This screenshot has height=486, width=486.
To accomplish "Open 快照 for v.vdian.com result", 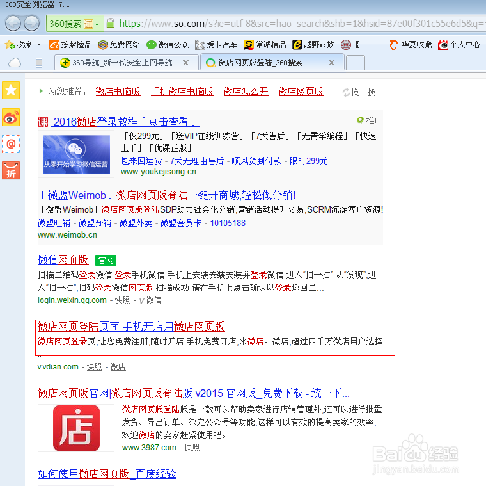I will (x=94, y=367).
